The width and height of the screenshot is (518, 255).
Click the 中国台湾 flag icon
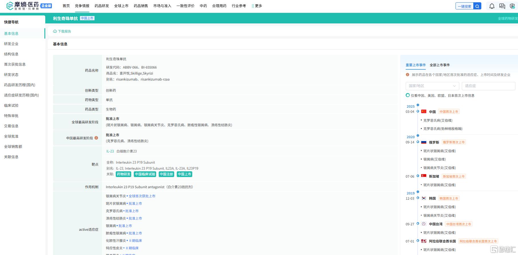tap(424, 224)
